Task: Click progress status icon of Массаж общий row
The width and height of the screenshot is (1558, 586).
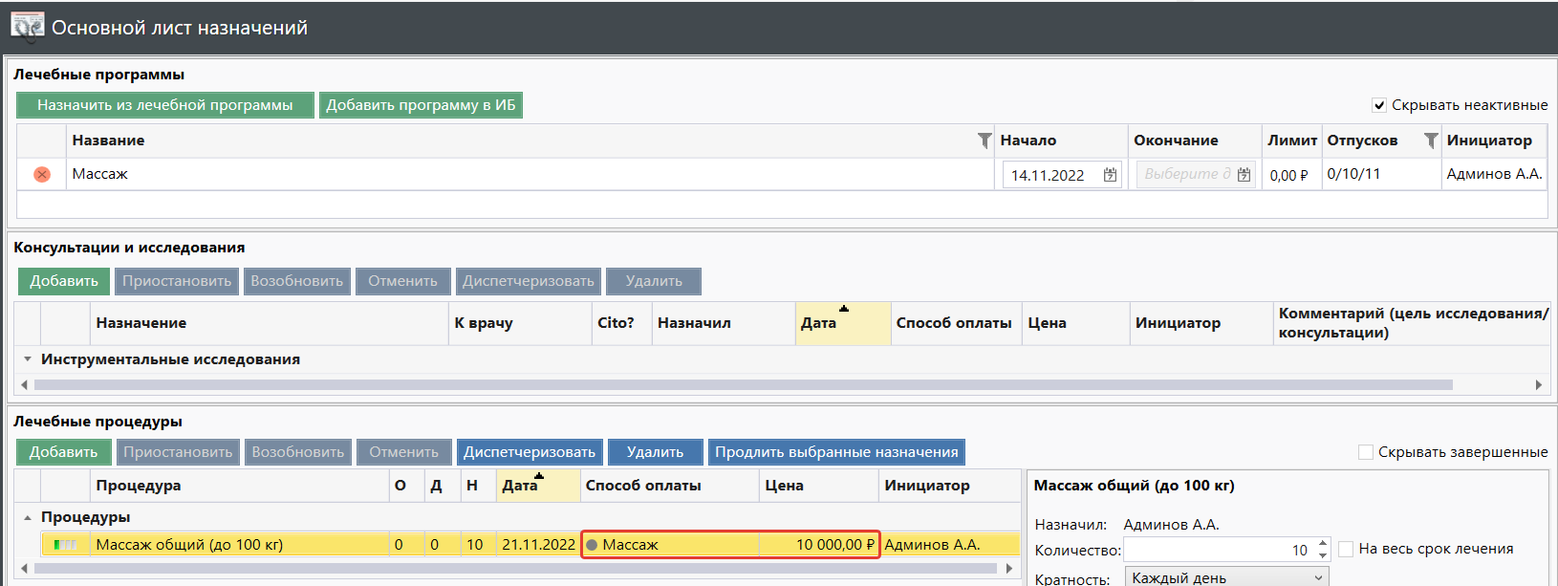Action: coord(65,545)
